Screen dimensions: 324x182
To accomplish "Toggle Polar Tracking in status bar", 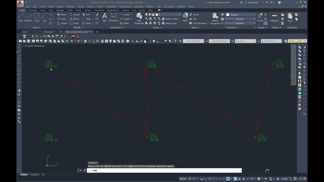I will [210, 179].
